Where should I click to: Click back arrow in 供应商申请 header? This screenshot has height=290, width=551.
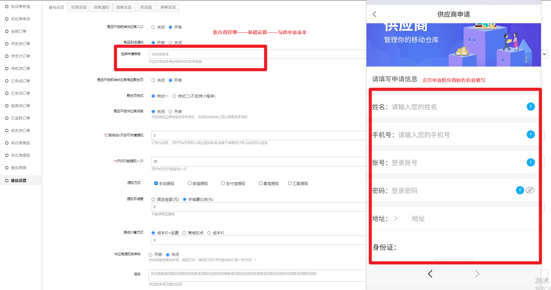pos(375,14)
